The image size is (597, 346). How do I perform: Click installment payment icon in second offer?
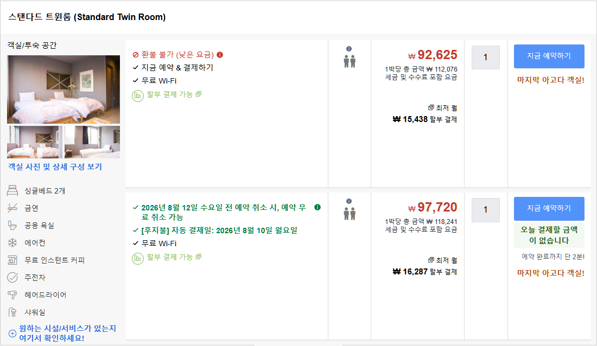tap(138, 259)
